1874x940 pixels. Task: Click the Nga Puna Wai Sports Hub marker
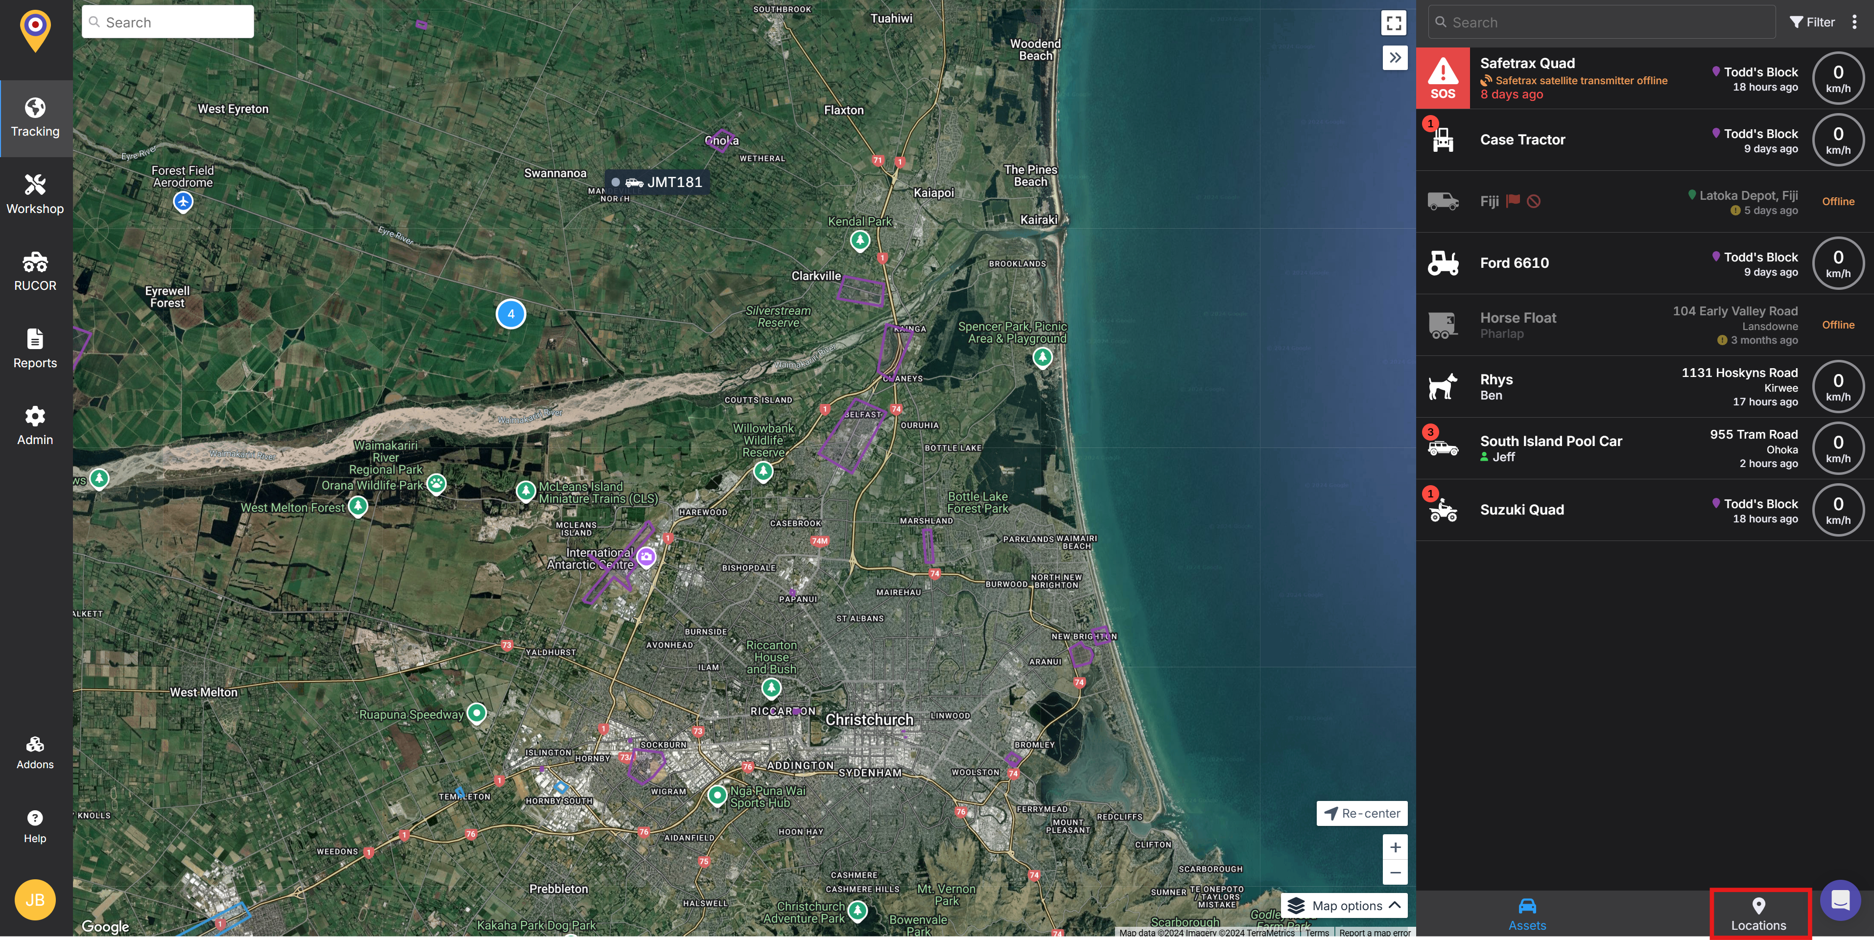[x=717, y=795]
